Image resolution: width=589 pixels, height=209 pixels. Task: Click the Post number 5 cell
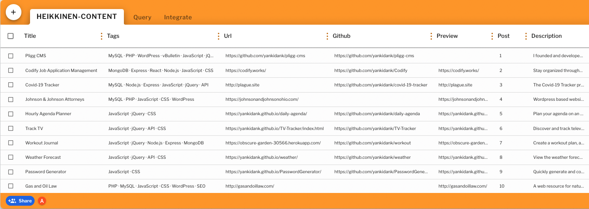click(x=501, y=114)
